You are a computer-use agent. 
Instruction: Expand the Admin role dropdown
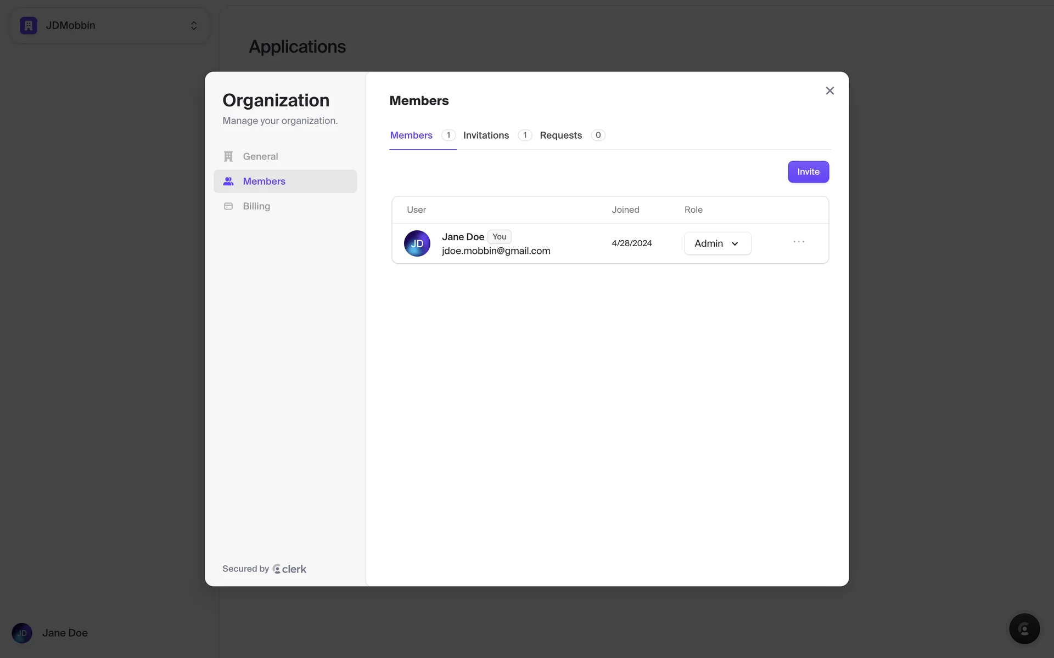(x=717, y=243)
